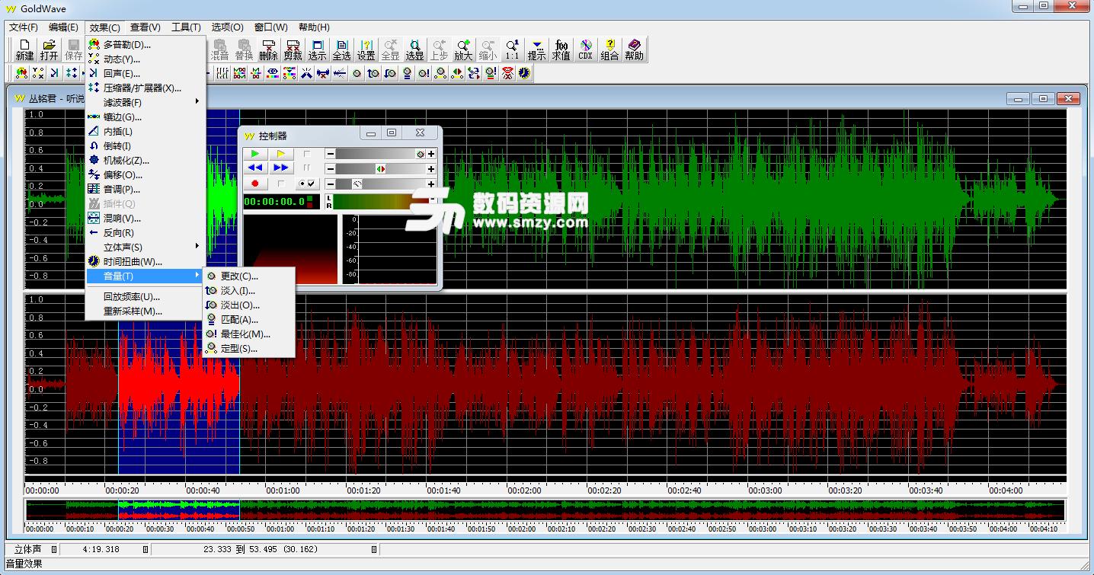Image resolution: width=1094 pixels, height=575 pixels.
Task: Click the fade-in icon in the effects toolbar
Action: pos(373,73)
